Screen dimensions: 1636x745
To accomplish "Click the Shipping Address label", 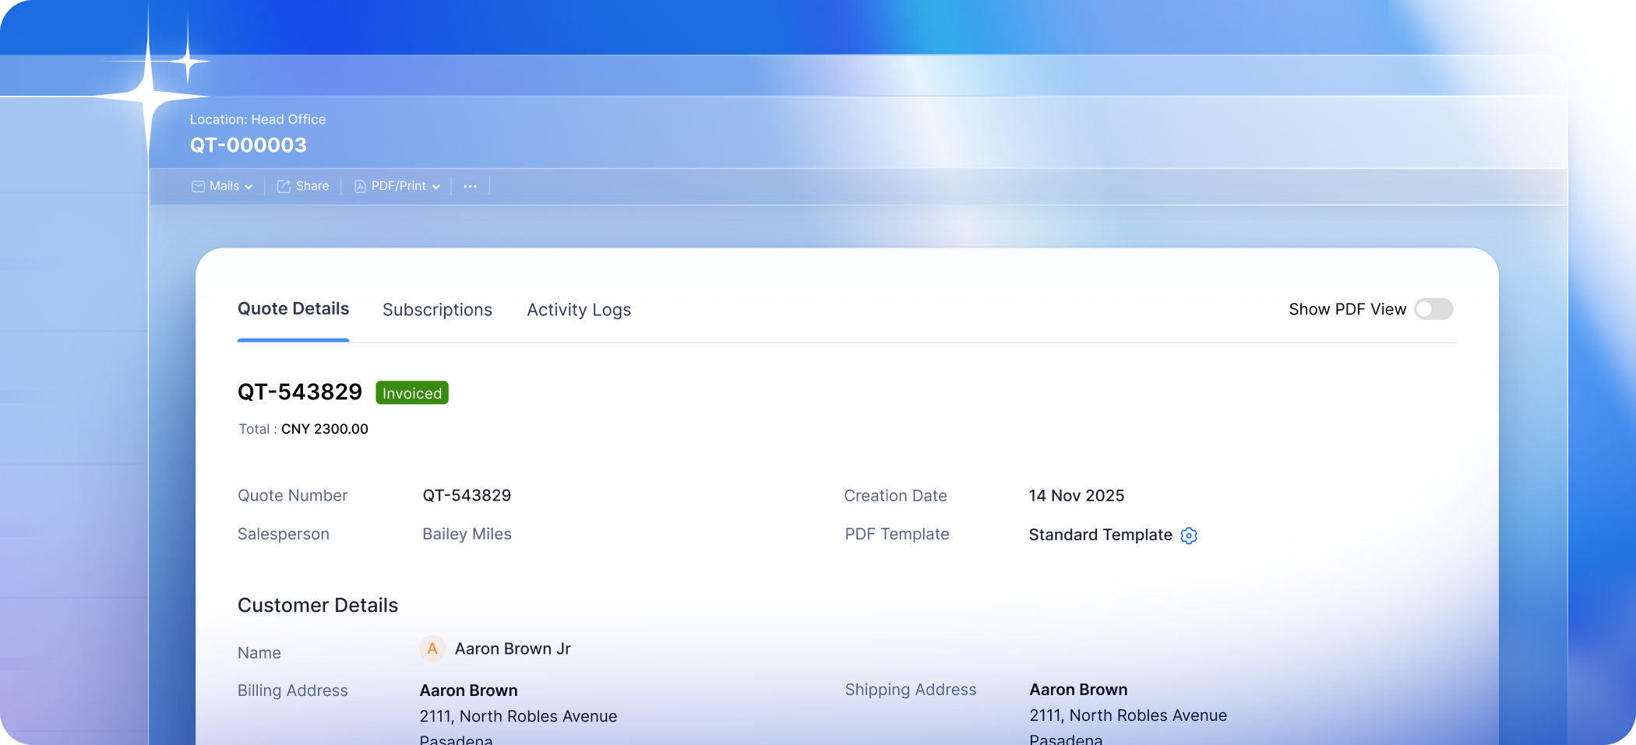I will (x=911, y=690).
